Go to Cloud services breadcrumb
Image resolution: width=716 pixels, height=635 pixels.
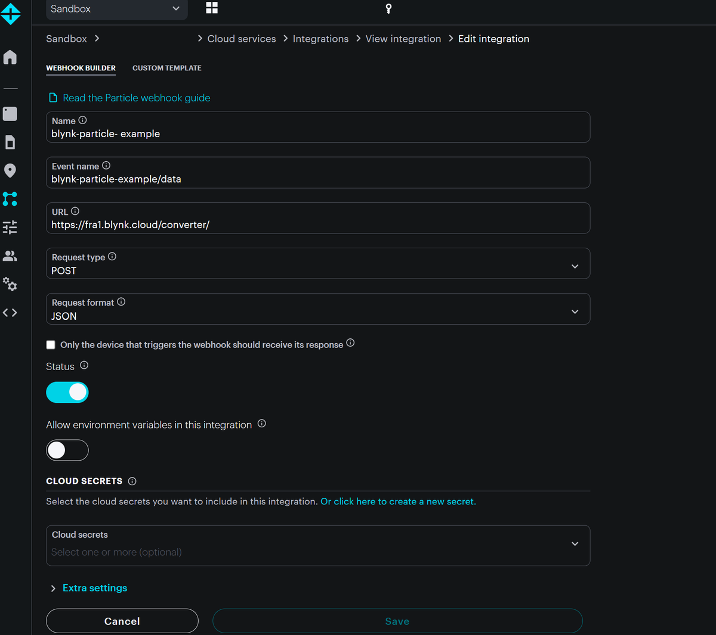[x=242, y=39]
